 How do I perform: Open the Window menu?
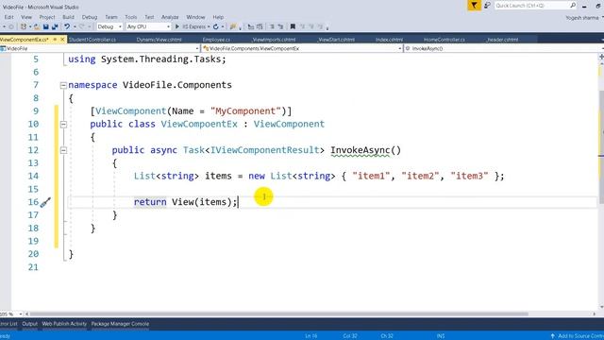195,17
